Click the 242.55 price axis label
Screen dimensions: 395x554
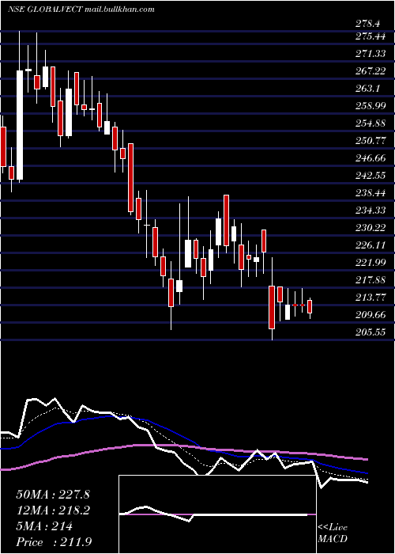click(372, 176)
